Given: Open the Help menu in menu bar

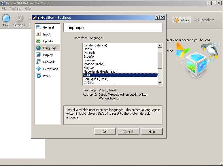Looking at the screenshot, I should click(27, 9).
